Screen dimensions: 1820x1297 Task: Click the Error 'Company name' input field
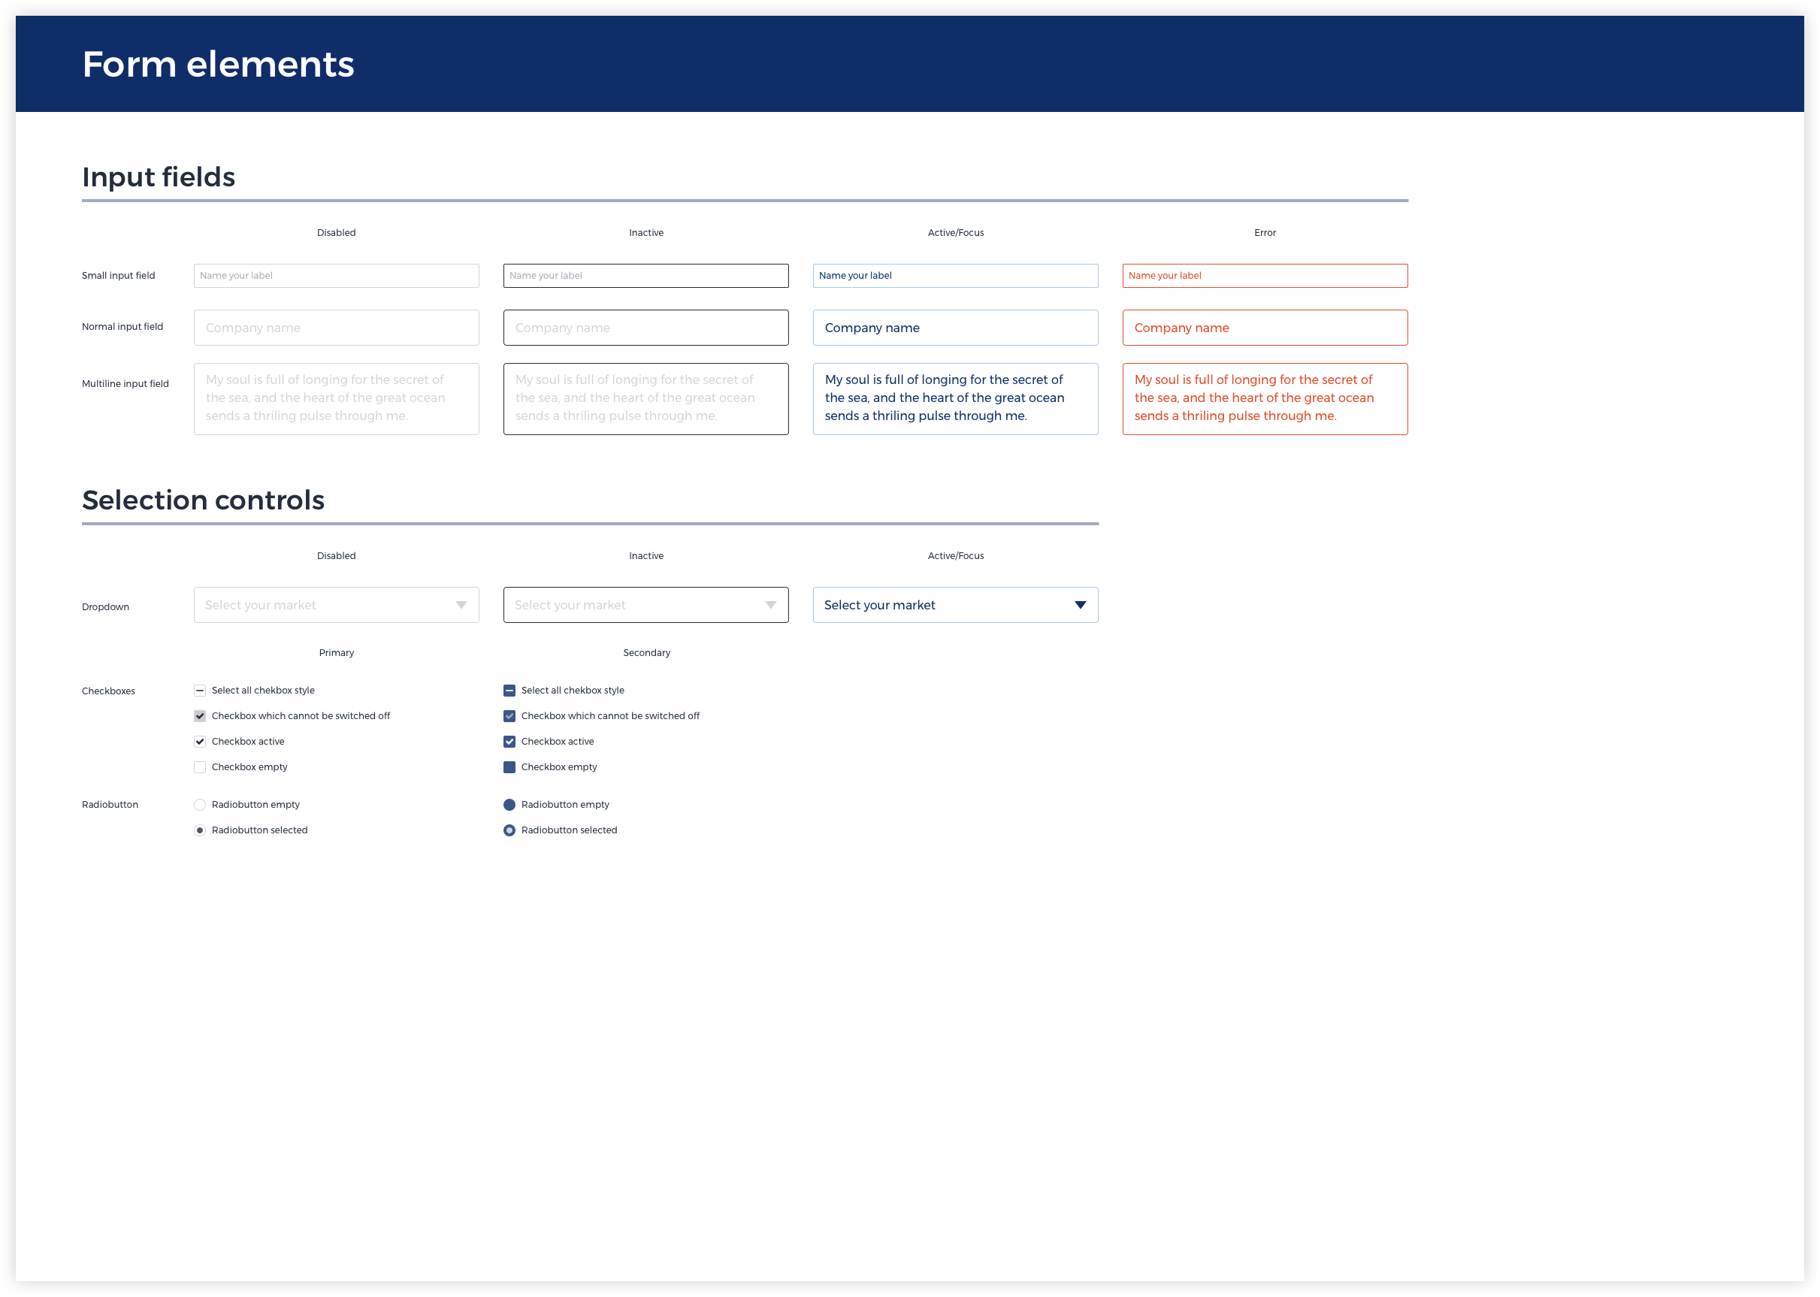pos(1265,328)
